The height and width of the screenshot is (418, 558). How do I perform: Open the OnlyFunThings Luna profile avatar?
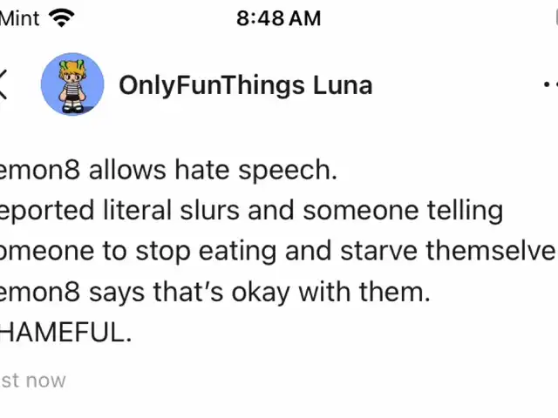(72, 84)
